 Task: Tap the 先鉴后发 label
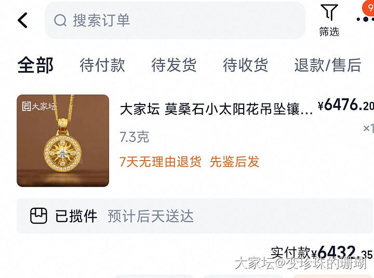point(234,162)
